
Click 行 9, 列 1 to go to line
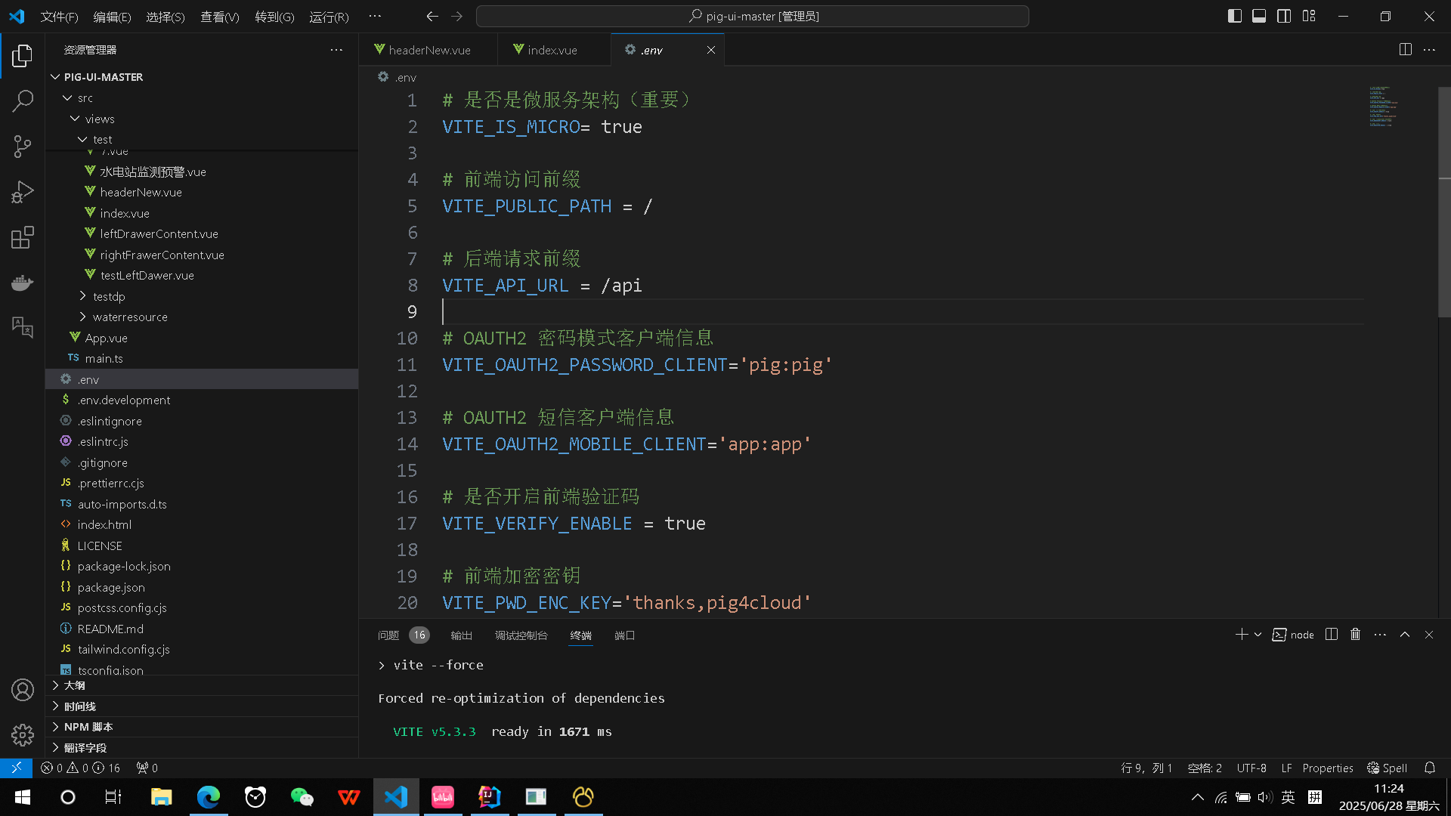point(1146,768)
